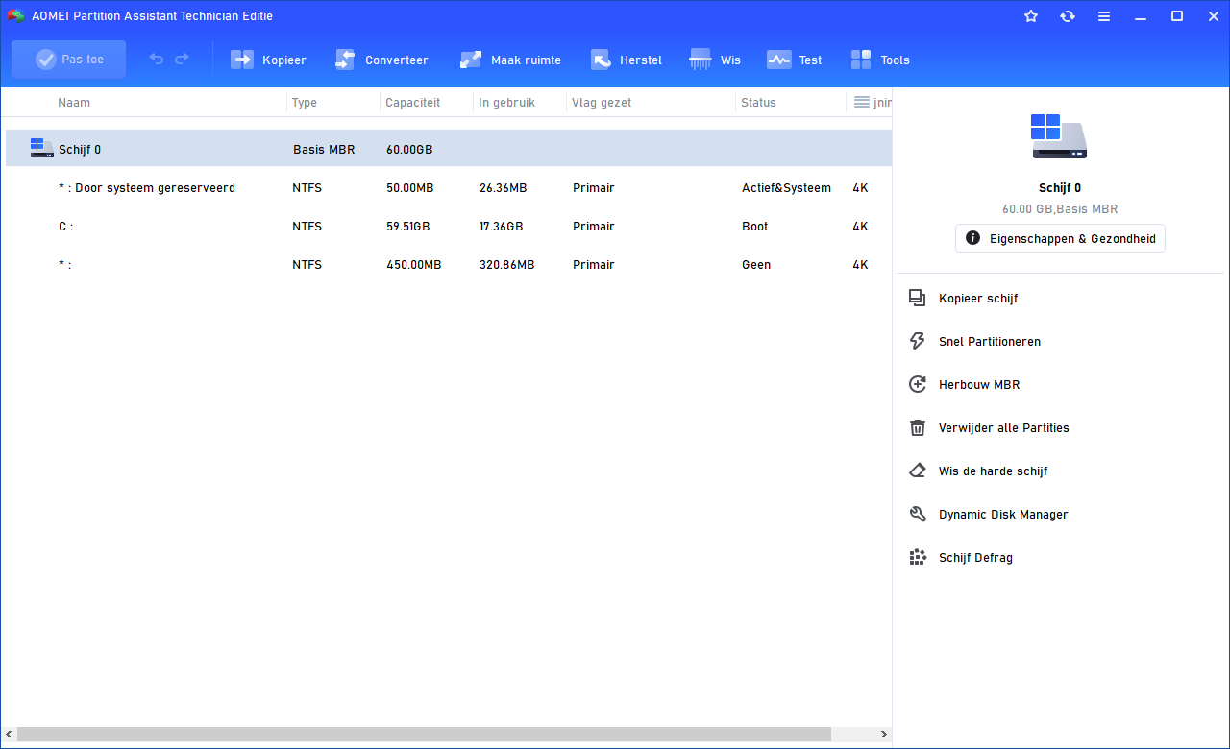
Task: Open Dynamic Disk Manager
Action: [x=1003, y=515]
